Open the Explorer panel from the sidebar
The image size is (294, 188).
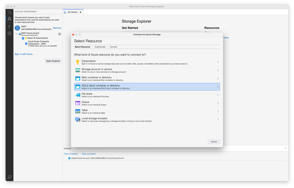click(9, 12)
